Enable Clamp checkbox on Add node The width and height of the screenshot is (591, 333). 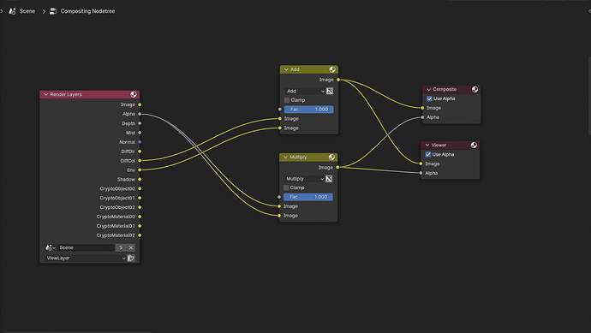pyautogui.click(x=287, y=100)
